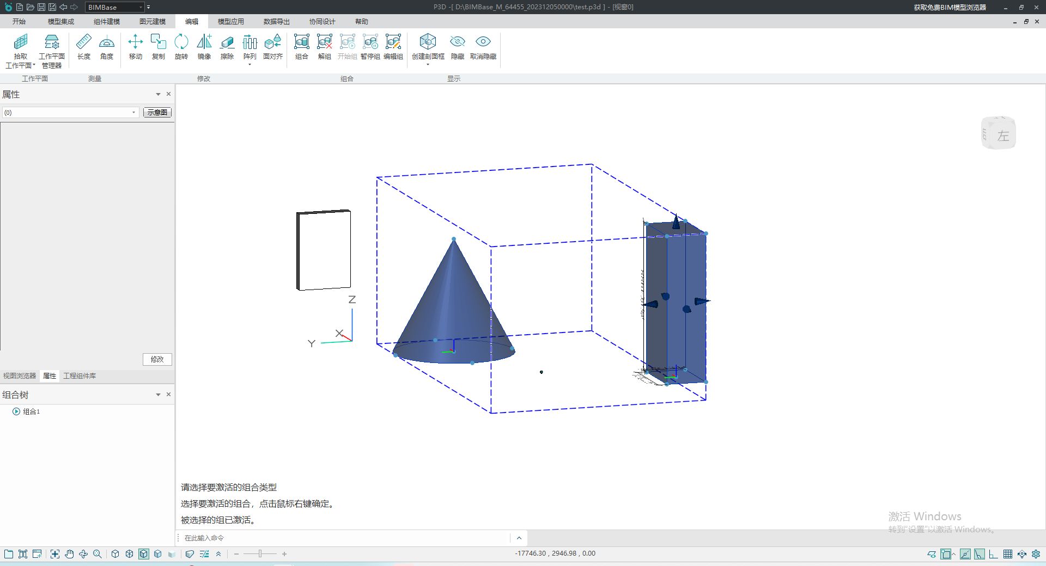Hide selection with 隐藏 eye icon
Image resolution: width=1046 pixels, height=566 pixels.
point(457,47)
